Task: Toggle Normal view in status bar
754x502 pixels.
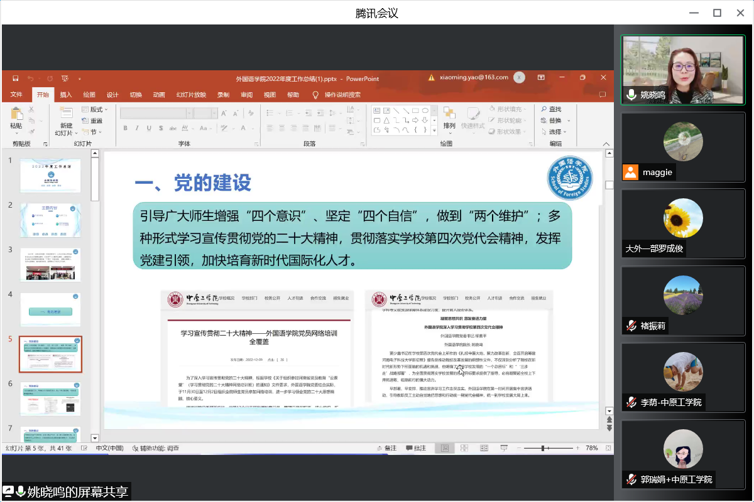Action: 444,448
